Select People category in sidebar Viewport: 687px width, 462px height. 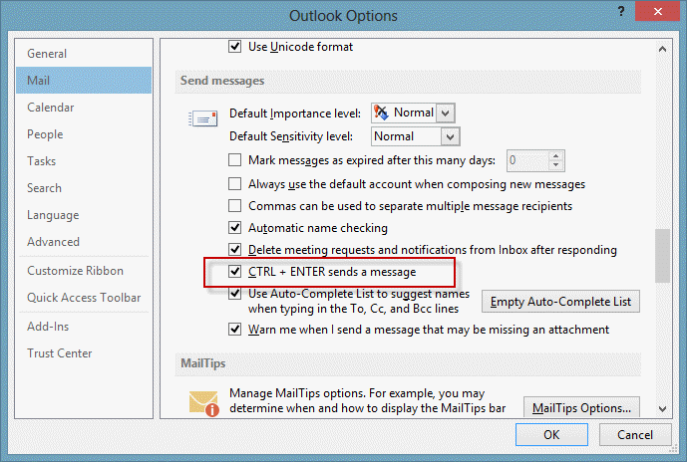click(x=84, y=134)
